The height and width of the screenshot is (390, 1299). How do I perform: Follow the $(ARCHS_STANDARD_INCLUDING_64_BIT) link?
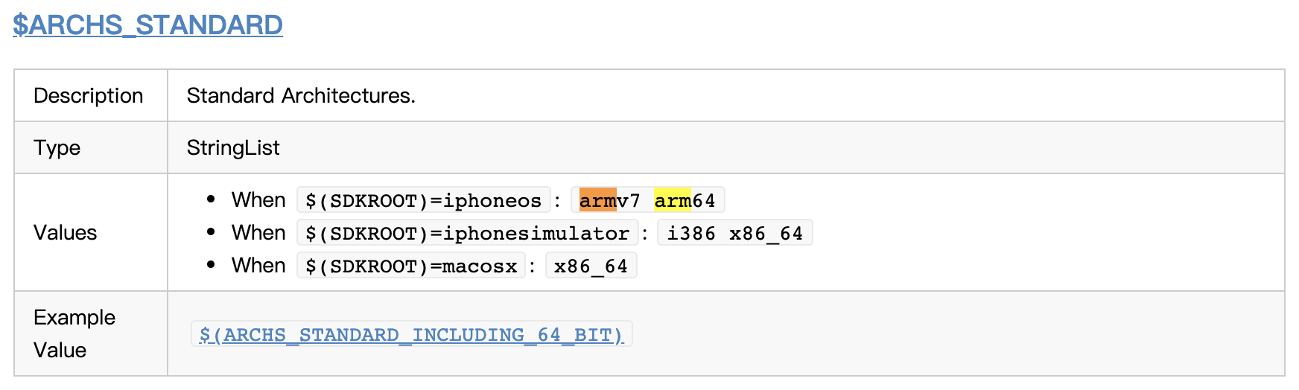click(x=411, y=334)
